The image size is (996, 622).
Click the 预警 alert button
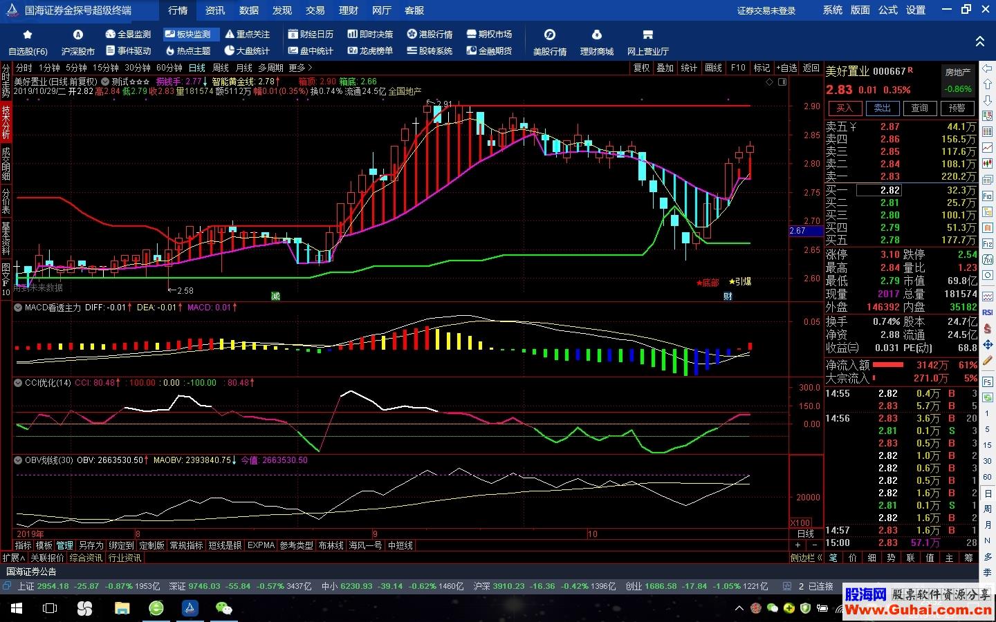[x=957, y=109]
